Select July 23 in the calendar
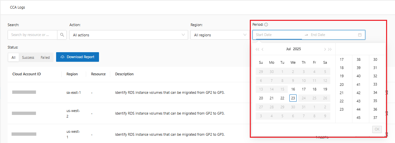Viewport: 395px width, 143px height. [x=293, y=98]
